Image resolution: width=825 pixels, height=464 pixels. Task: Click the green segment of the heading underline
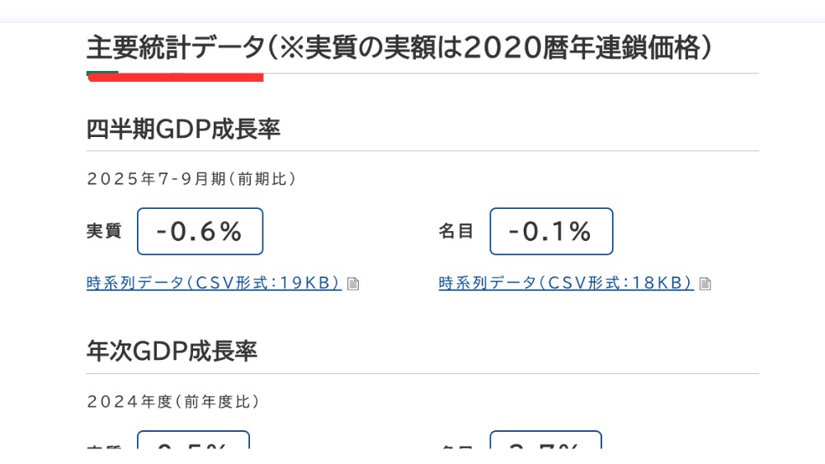click(102, 74)
